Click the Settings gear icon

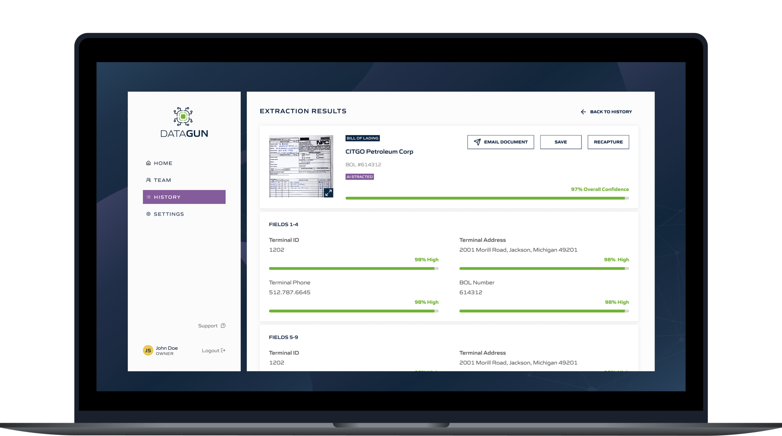click(148, 214)
